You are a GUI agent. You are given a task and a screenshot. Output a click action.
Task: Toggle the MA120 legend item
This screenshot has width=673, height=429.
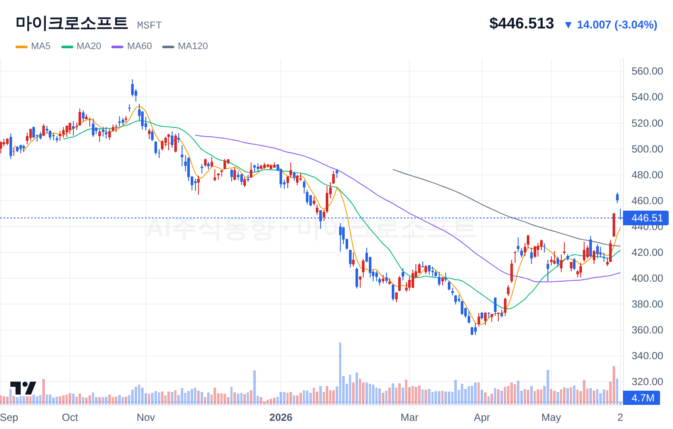coord(185,46)
